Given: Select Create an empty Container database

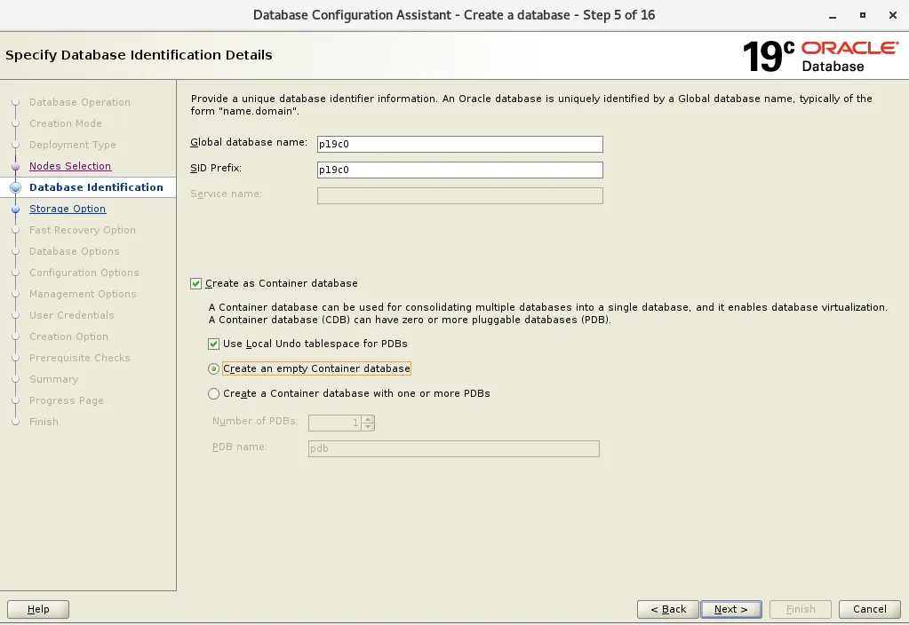Looking at the screenshot, I should tap(214, 368).
